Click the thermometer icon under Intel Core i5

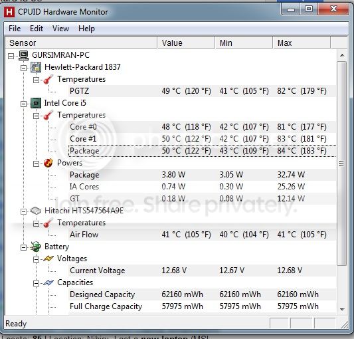[x=48, y=115]
